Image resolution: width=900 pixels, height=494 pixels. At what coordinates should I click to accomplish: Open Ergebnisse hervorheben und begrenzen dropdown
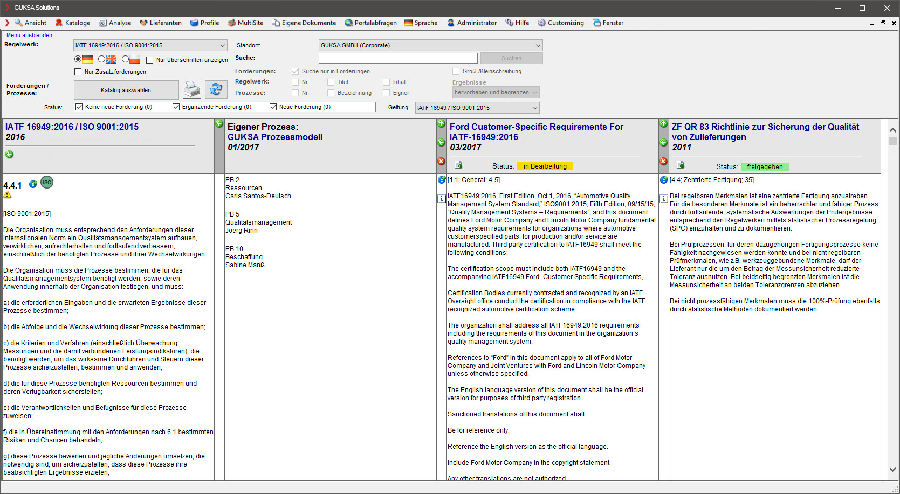[x=496, y=92]
